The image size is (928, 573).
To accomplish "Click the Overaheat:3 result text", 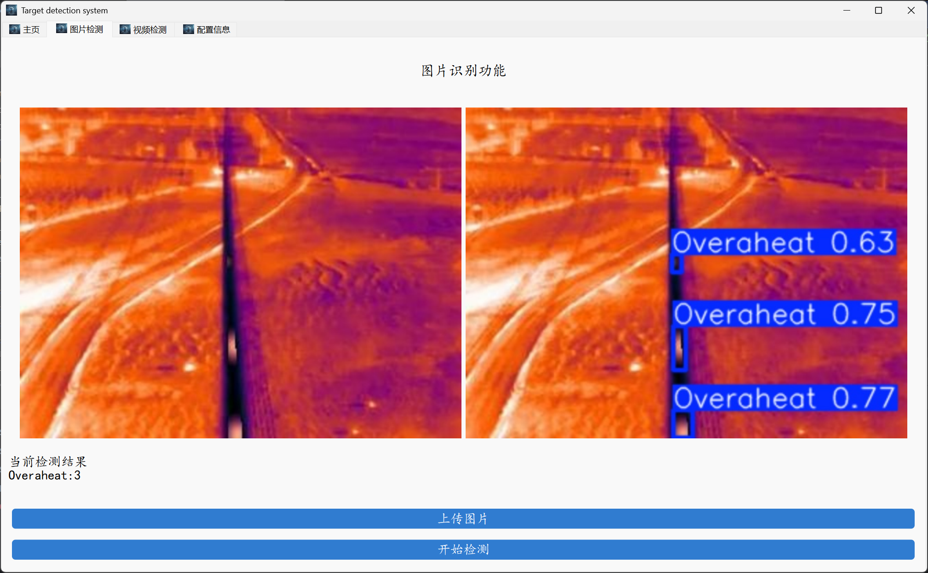I will point(45,476).
